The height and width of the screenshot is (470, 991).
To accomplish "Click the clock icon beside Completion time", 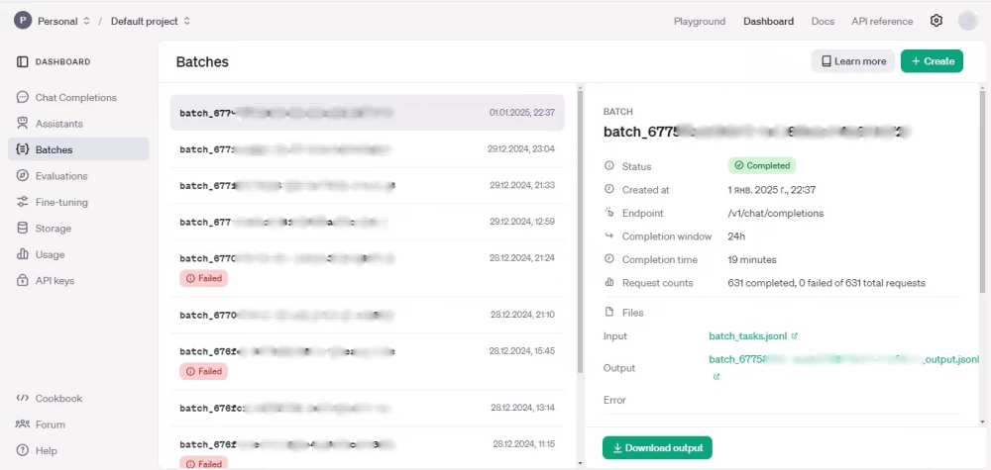I will [609, 259].
